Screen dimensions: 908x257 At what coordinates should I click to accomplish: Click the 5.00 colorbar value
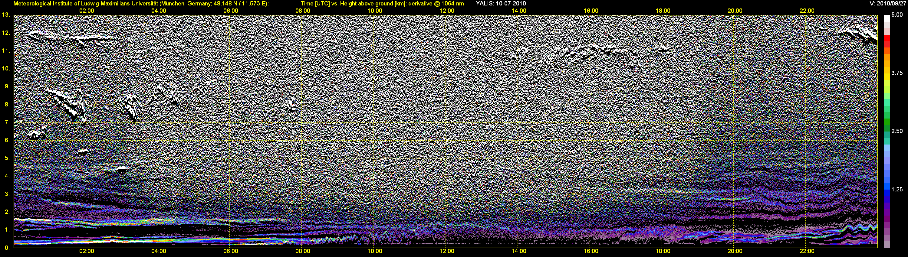pos(897,15)
